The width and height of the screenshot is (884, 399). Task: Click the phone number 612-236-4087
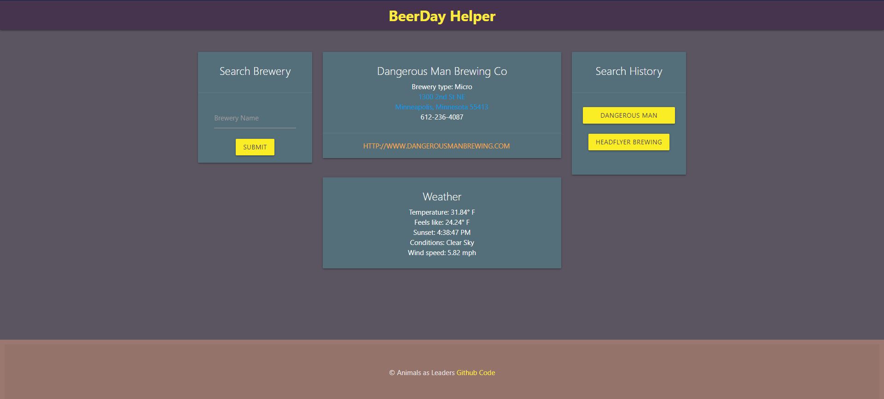442,117
